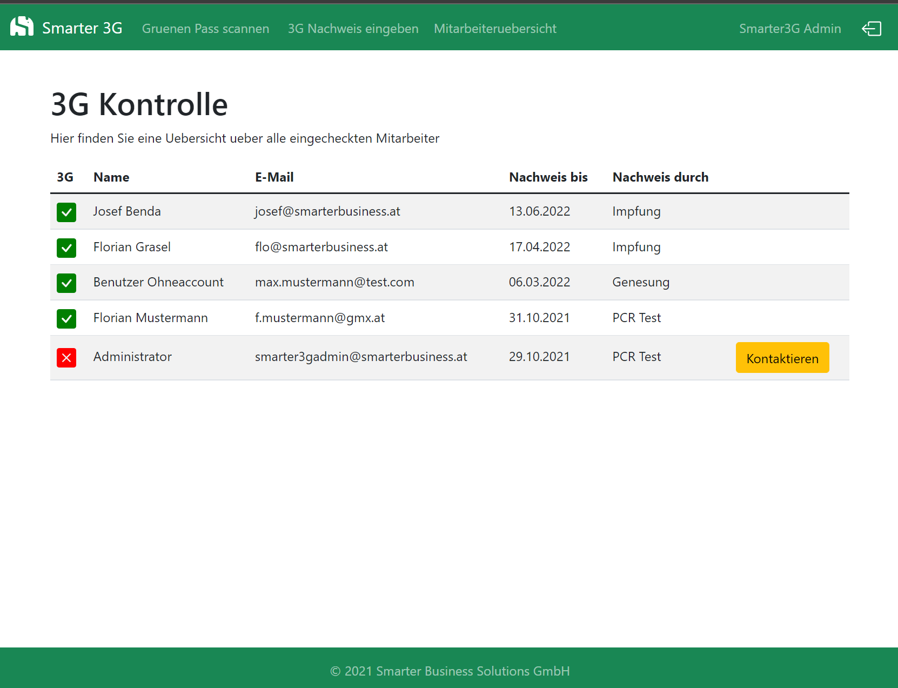This screenshot has width=898, height=688.
Task: Click Smarter3G Admin user link
Action: click(789, 29)
